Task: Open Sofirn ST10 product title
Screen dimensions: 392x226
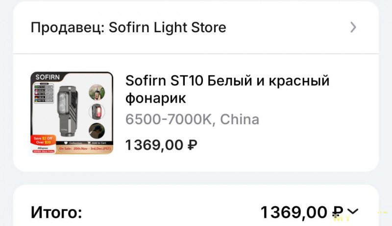Action: tap(227, 90)
